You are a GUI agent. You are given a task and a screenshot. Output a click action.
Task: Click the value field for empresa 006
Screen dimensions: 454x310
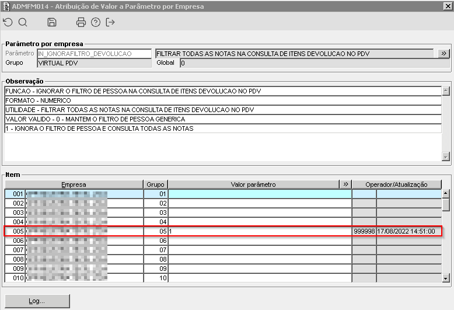pyautogui.click(x=260, y=241)
